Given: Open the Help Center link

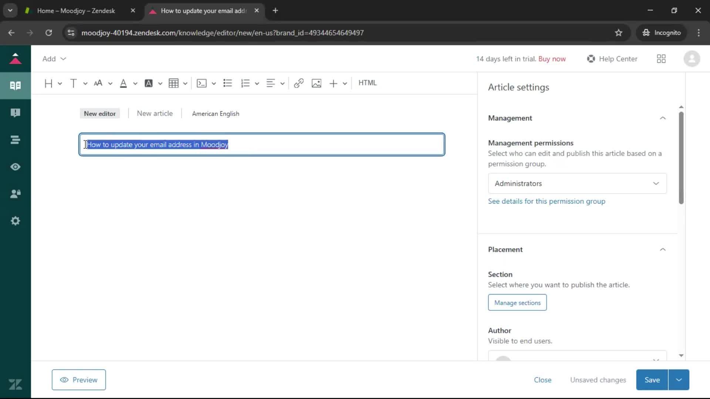Looking at the screenshot, I should (x=612, y=59).
